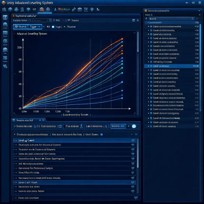Click the right panel 'Souoro' search field
Image resolution: width=204 pixels, height=204 pixels.
[x=172, y=19]
